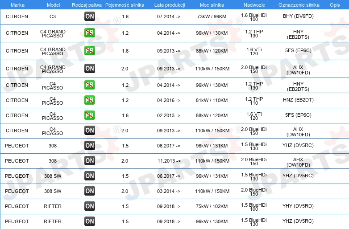This screenshot has width=349, height=229.
Task: Select the 04.2016 -> production date cell
Action: (x=169, y=100)
